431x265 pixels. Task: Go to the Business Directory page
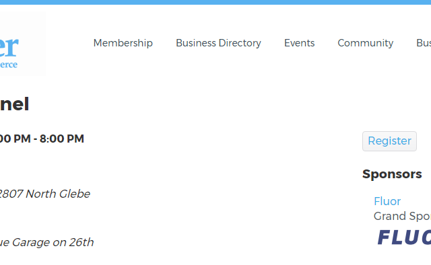(218, 43)
